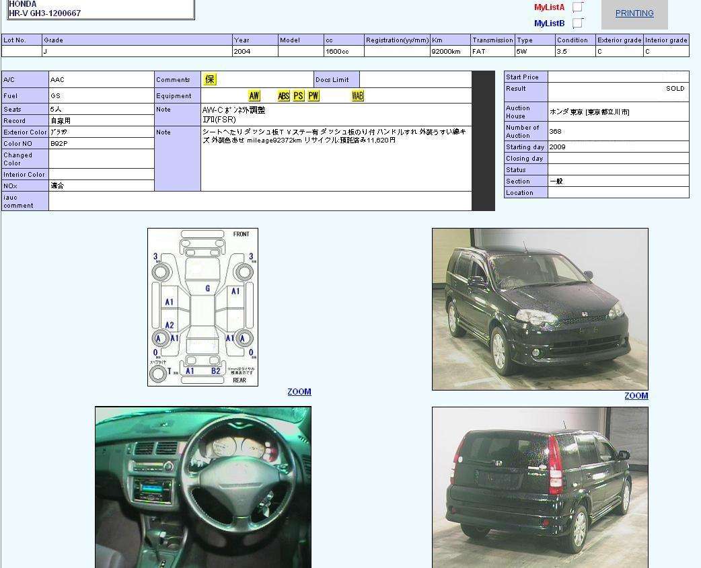This screenshot has height=568, width=701.
Task: Click the WAB airbag equipment icon
Action: (x=357, y=96)
